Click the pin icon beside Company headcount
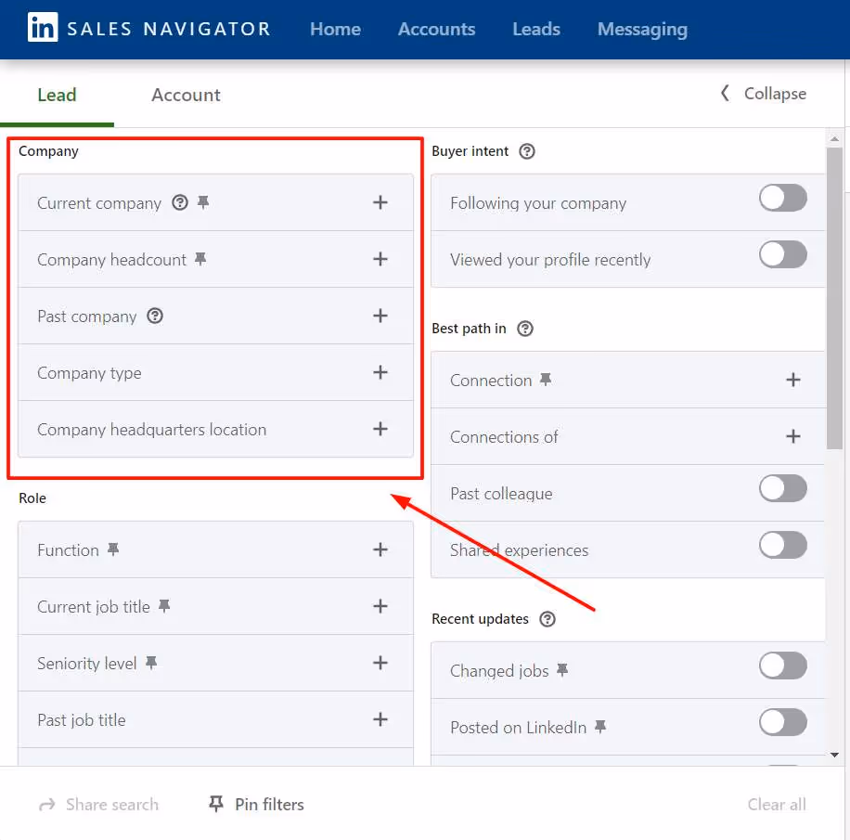Image resolution: width=850 pixels, height=840 pixels. (200, 259)
